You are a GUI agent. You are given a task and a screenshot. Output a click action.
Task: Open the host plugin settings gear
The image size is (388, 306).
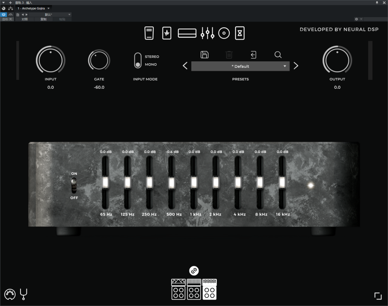point(356,19)
